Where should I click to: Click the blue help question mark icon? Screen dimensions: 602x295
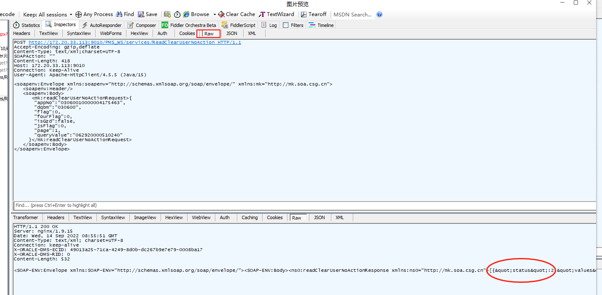coord(379,14)
